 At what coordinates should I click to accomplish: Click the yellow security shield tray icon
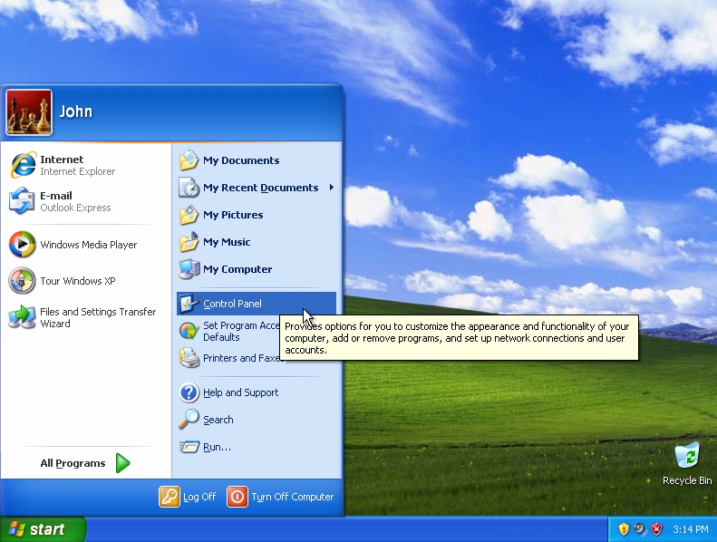[624, 529]
